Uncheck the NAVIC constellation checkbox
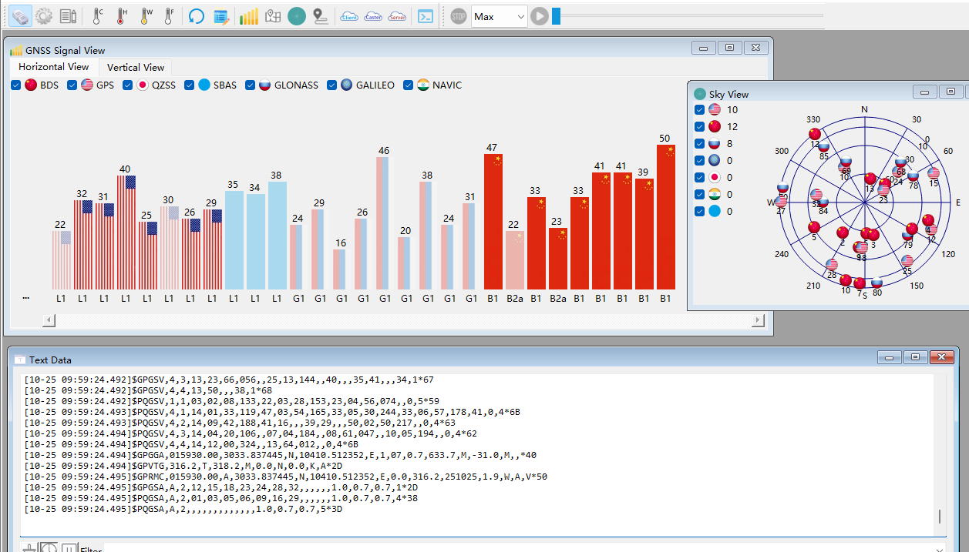This screenshot has width=969, height=552. pyautogui.click(x=409, y=85)
